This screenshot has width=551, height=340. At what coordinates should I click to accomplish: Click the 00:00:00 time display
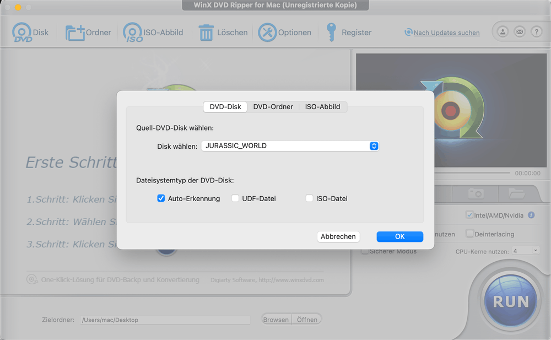click(528, 174)
